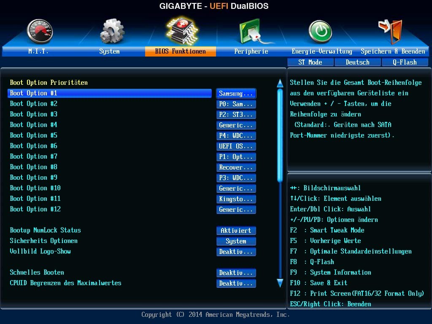Select the Boot Option #6 label
Viewport: 432px width, 324px height.
[x=34, y=146]
